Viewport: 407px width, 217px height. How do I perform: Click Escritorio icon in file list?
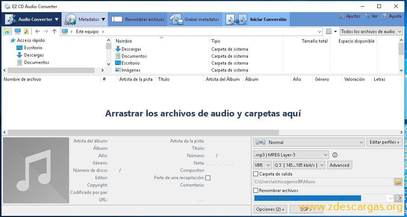(118, 63)
